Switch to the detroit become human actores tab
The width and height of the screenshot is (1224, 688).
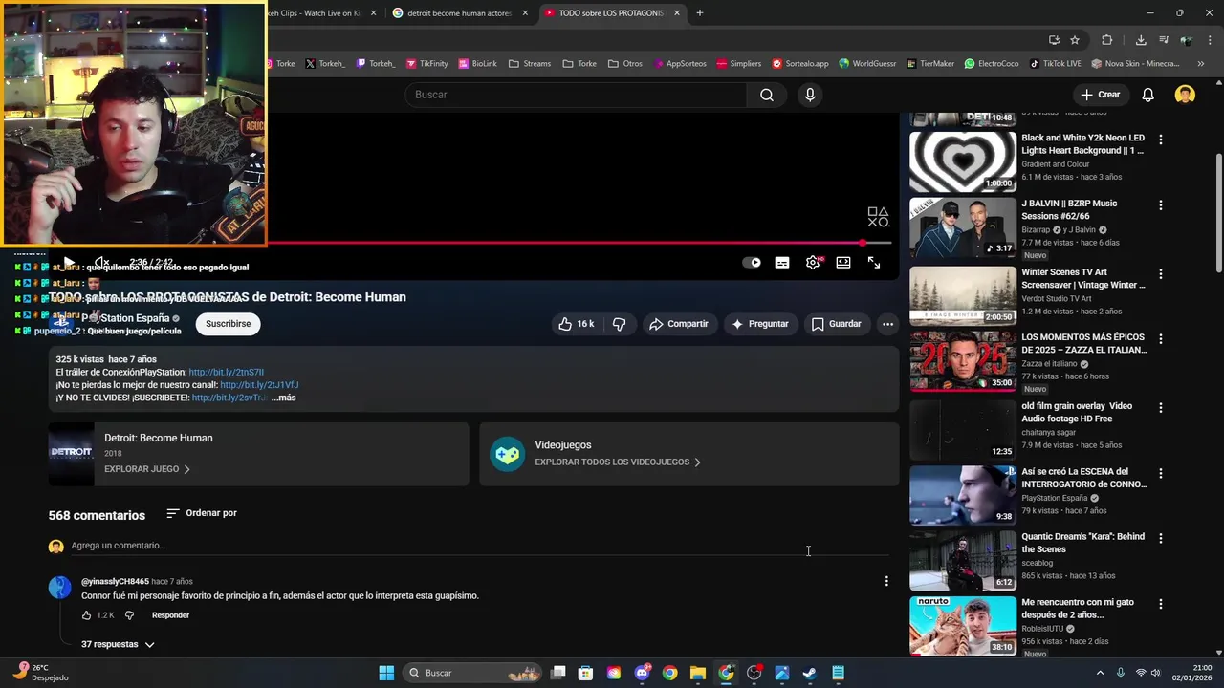click(x=460, y=13)
